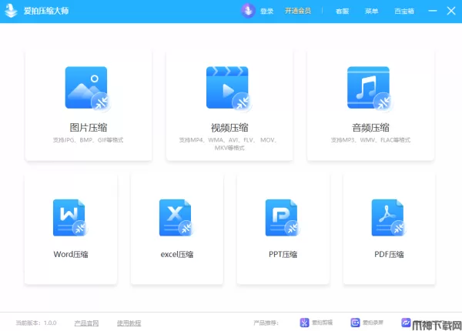Click the user avatar icon beside 登录

(x=248, y=11)
